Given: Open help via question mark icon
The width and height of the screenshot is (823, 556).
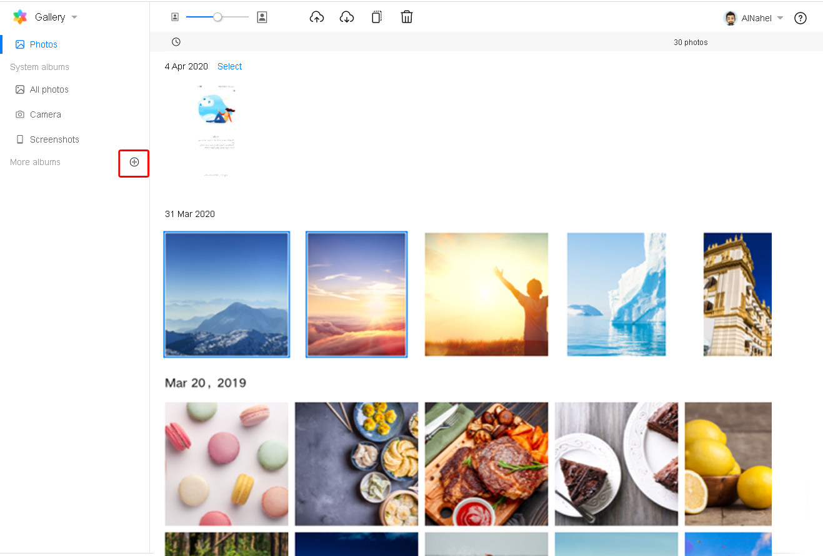Looking at the screenshot, I should tap(800, 18).
